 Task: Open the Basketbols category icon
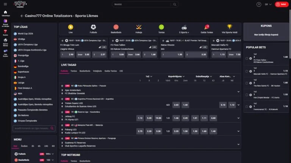point(116,27)
